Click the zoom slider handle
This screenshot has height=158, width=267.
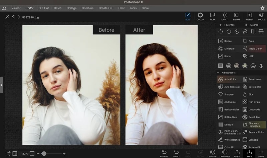click(x=44, y=154)
